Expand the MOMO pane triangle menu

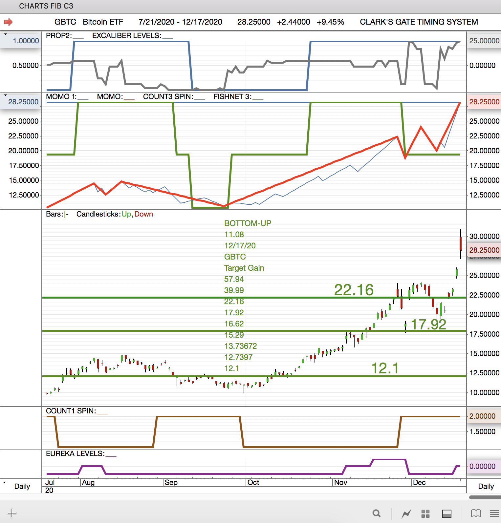tap(6, 95)
